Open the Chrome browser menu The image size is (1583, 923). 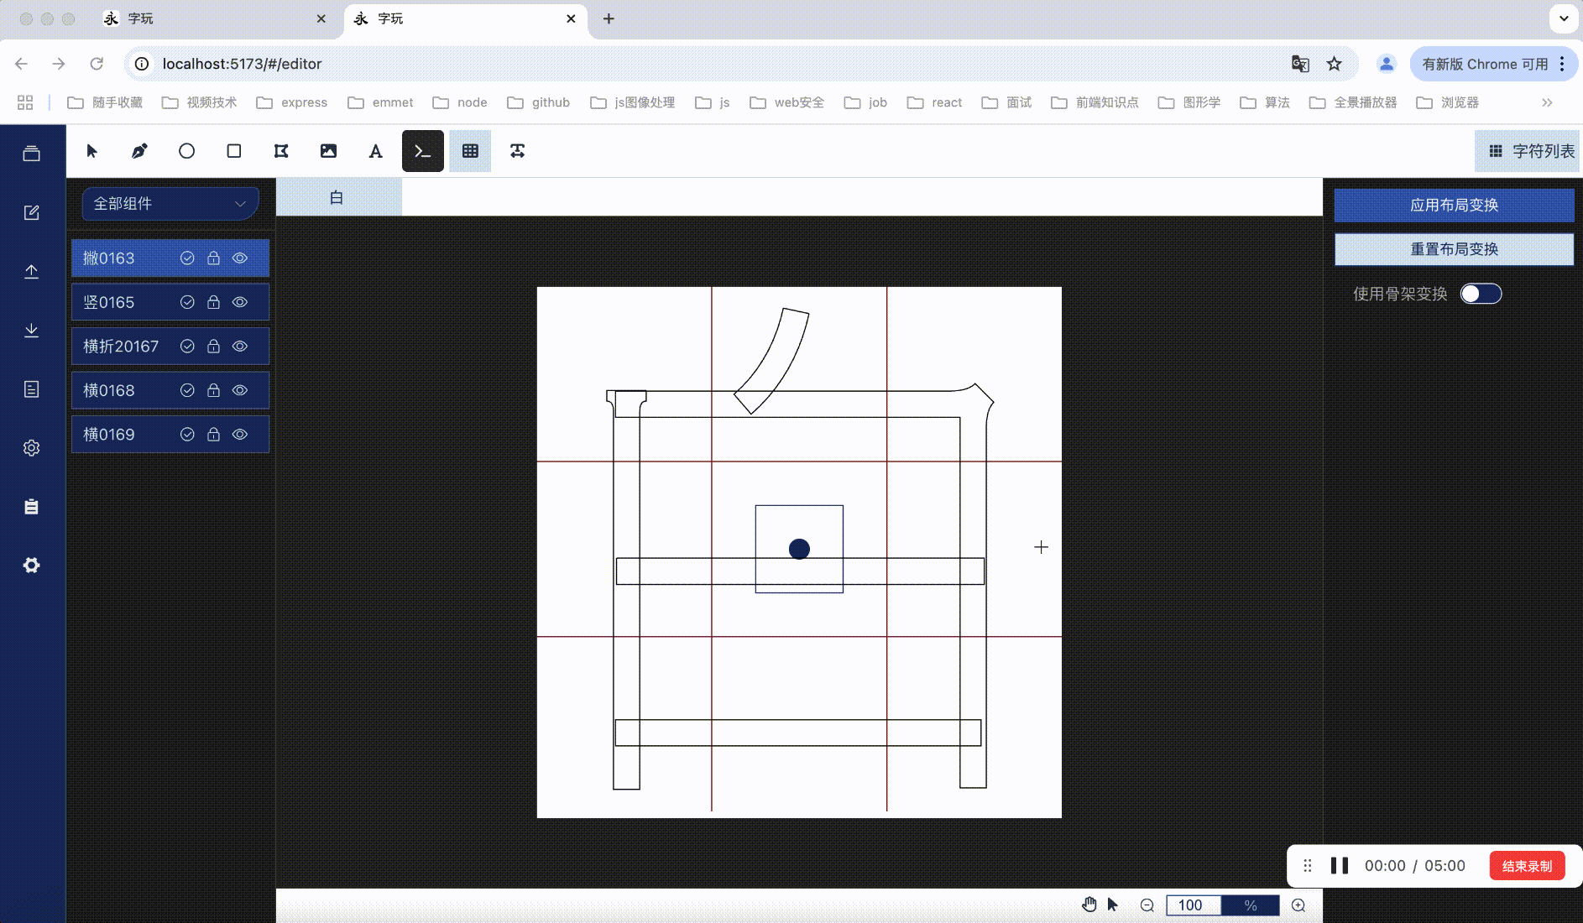[x=1562, y=64]
